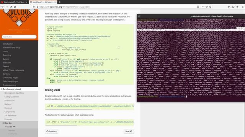Open Community Plugins in sidebar
Image resolution: width=245 pixels, height=137 pixels.
(x=11, y=78)
